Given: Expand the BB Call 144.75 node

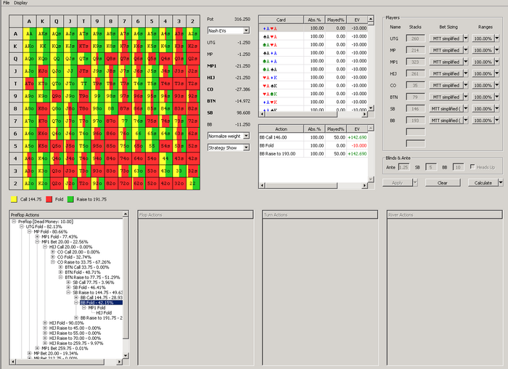Looking at the screenshot, I should click(x=76, y=297).
